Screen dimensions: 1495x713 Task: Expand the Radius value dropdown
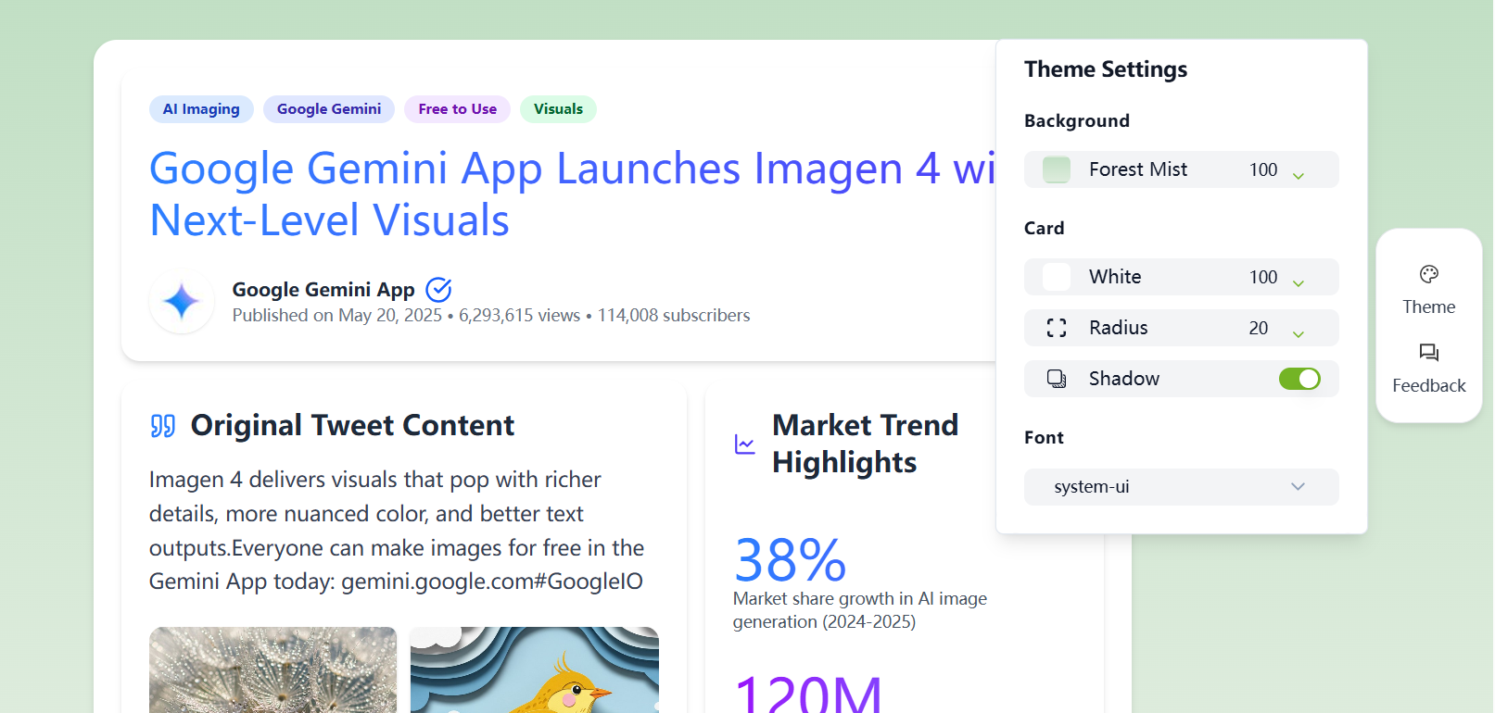pos(1298,331)
